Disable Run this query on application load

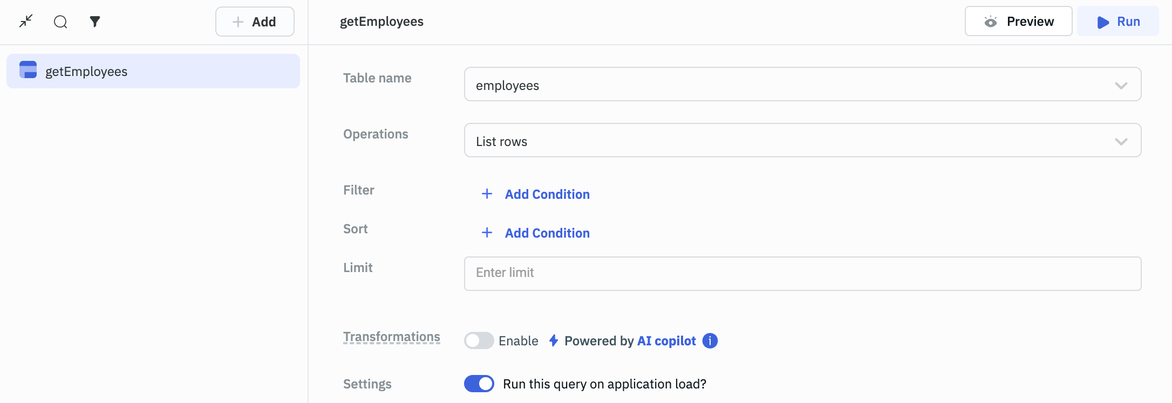(479, 384)
